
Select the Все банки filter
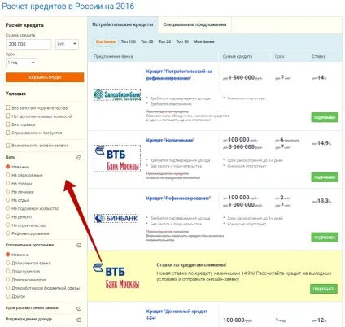[x=106, y=41]
